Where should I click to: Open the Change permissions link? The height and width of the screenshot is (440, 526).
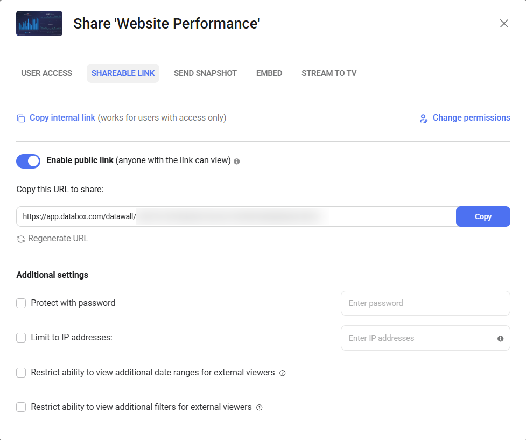pyautogui.click(x=471, y=118)
